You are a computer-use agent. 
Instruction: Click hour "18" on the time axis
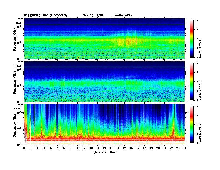click(144, 148)
